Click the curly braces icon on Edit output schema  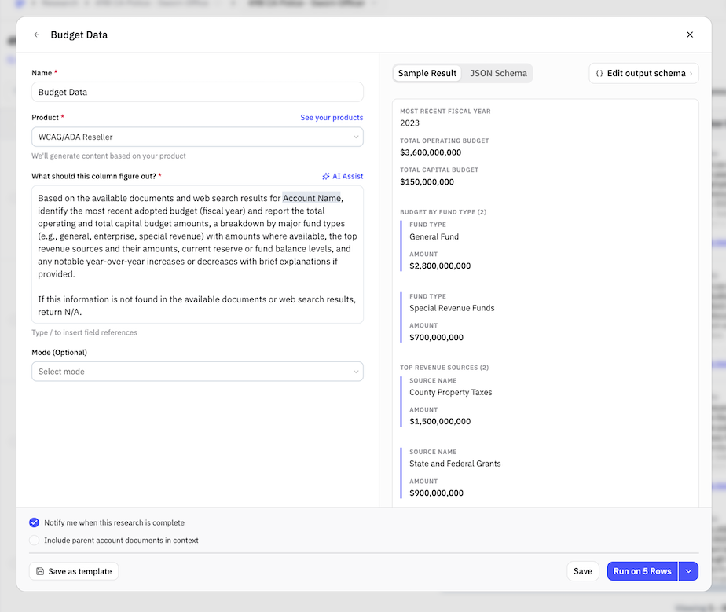click(599, 74)
